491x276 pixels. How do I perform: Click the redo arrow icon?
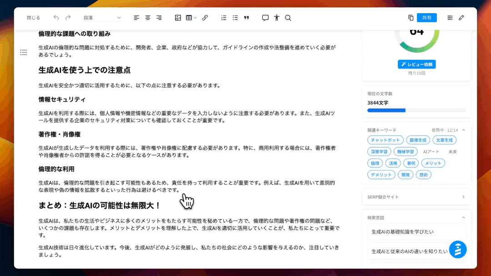point(68,18)
